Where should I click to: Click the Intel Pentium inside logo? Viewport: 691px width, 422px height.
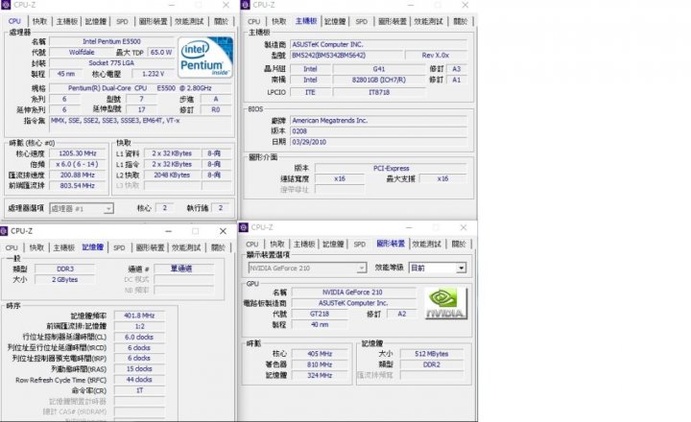205,58
